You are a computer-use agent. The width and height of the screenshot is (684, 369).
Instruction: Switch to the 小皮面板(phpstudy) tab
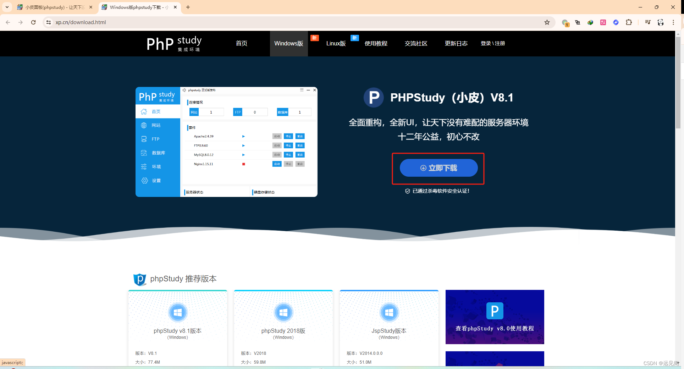[55, 7]
